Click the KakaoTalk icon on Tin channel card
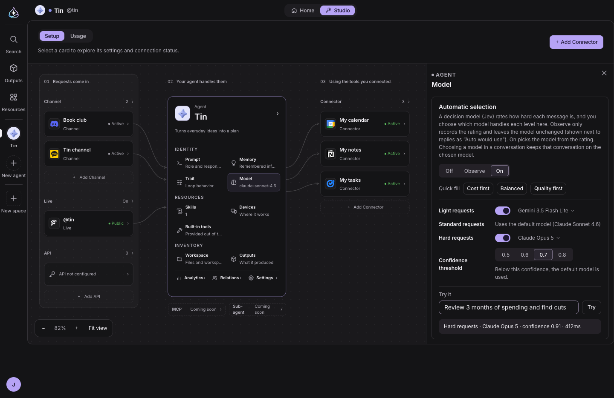Screen dimensions: 614x398 point(54,154)
